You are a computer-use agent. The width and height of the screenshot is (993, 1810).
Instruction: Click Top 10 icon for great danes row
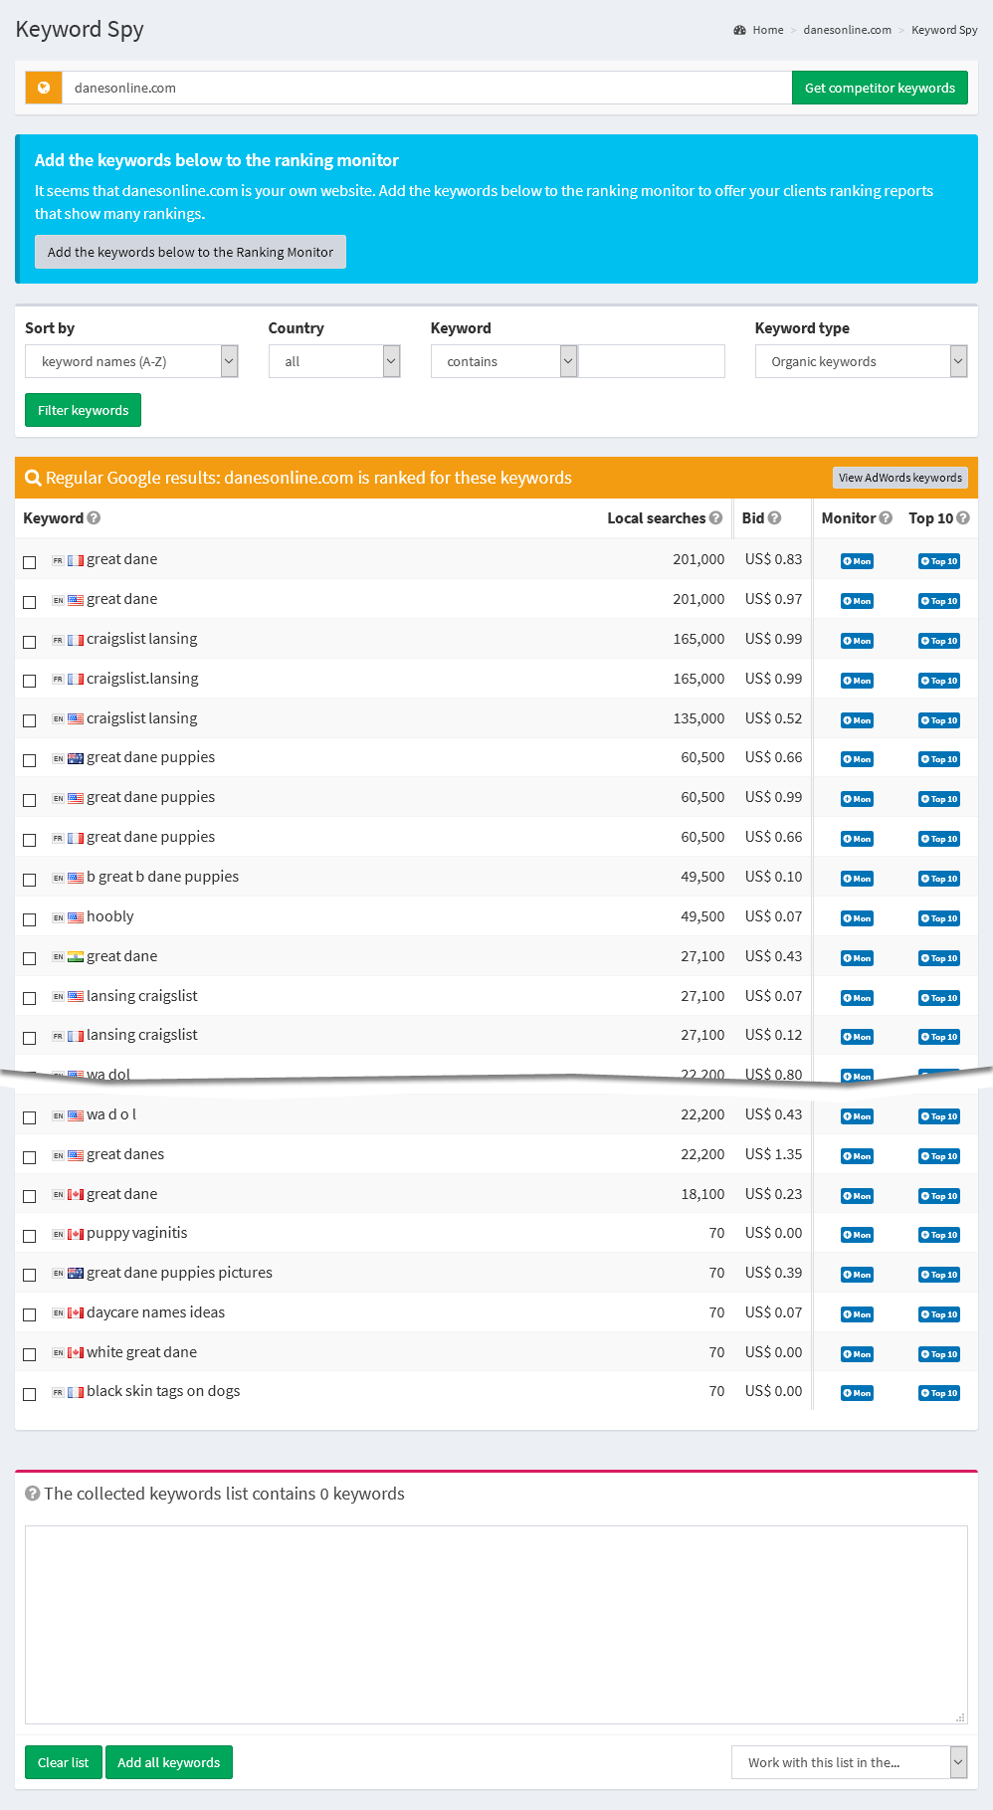pyautogui.click(x=939, y=1156)
